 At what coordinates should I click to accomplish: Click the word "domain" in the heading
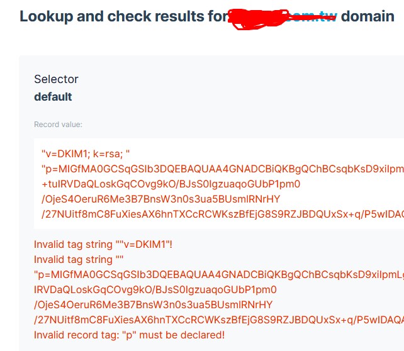click(368, 16)
